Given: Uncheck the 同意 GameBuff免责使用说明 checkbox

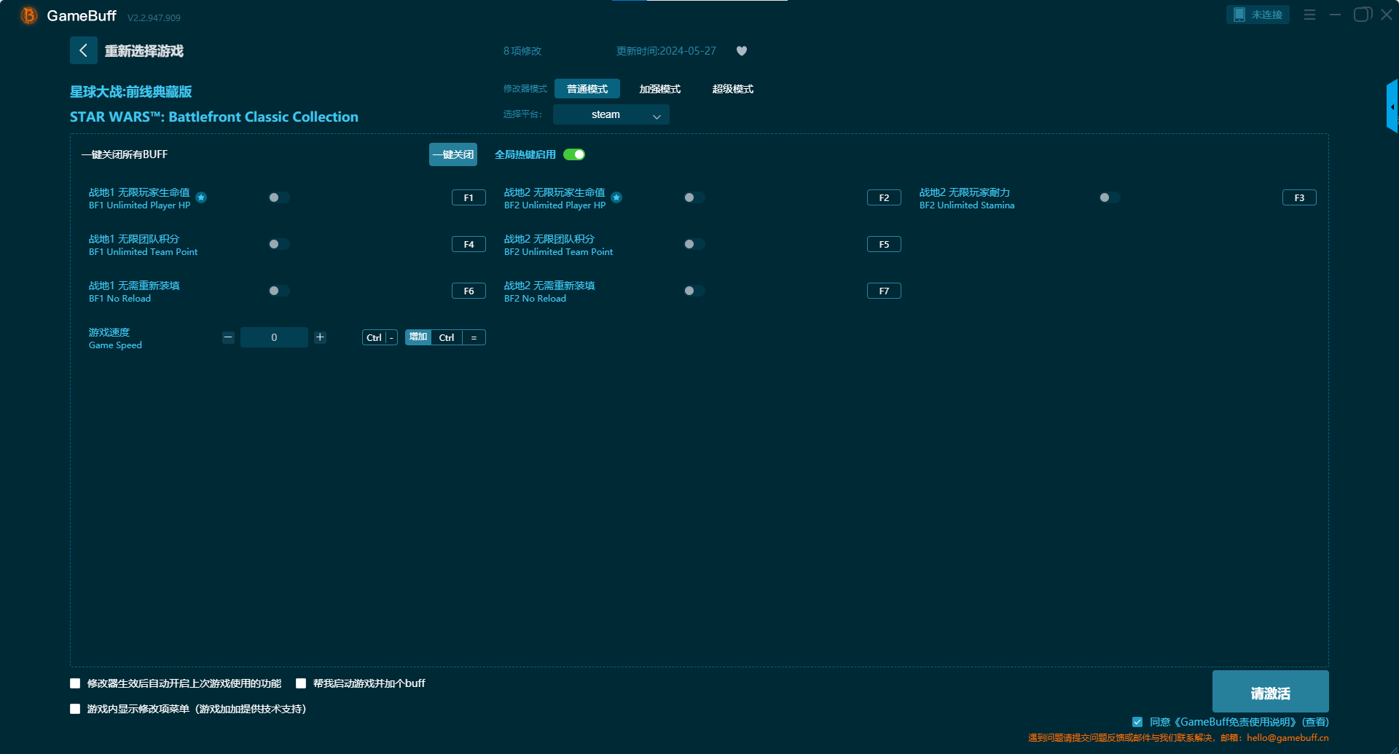Looking at the screenshot, I should (x=1137, y=722).
